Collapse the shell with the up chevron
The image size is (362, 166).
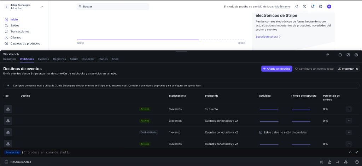350,152
